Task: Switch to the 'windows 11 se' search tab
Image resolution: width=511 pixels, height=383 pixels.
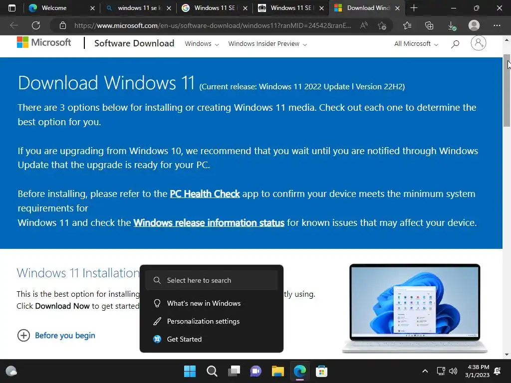Action: click(139, 8)
